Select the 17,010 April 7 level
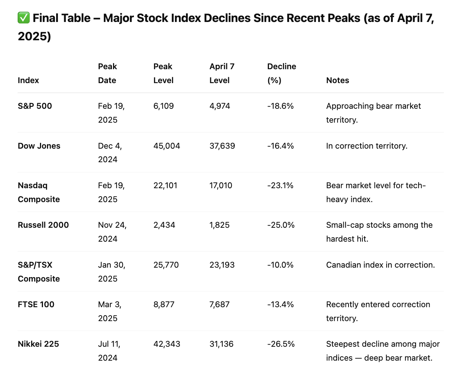 click(x=221, y=185)
